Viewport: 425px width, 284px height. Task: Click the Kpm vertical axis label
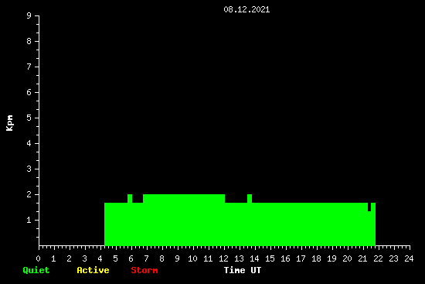(9, 123)
